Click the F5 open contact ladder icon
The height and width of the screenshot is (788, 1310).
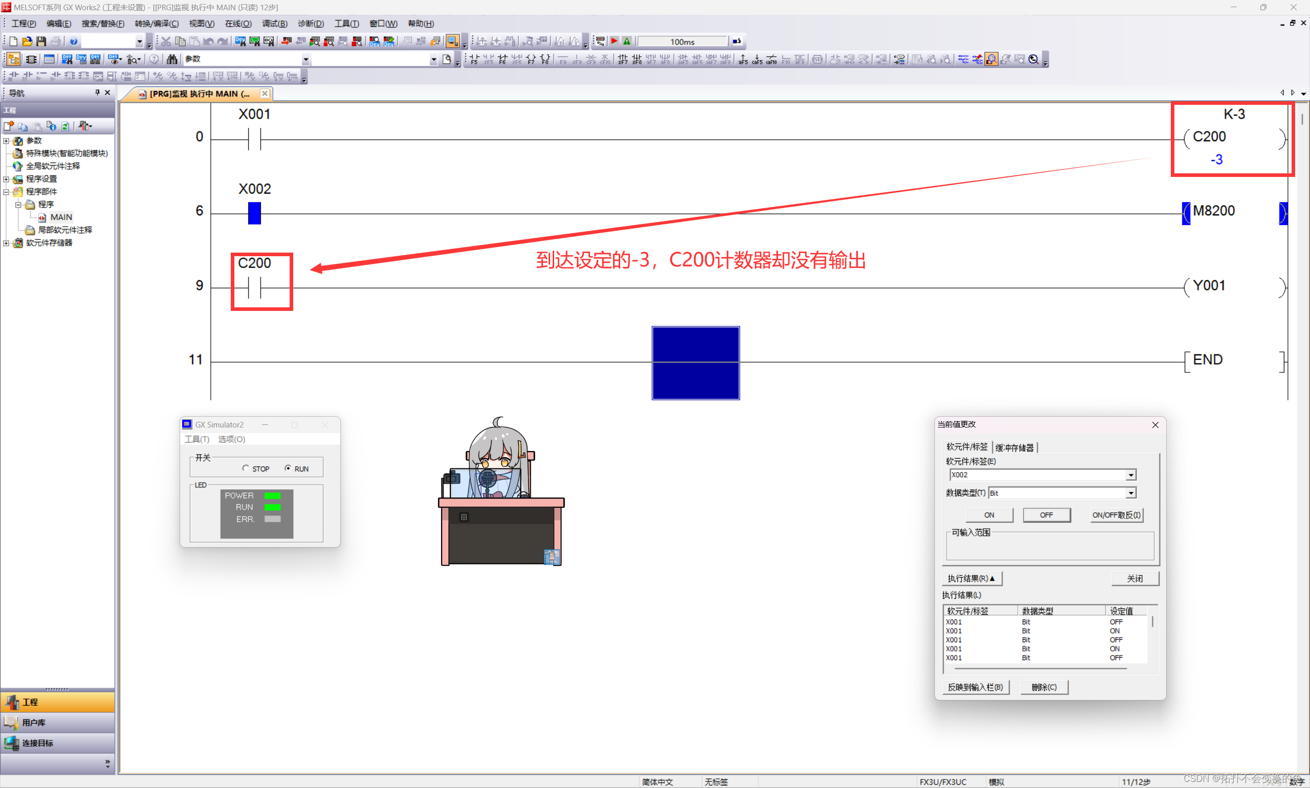click(x=474, y=59)
